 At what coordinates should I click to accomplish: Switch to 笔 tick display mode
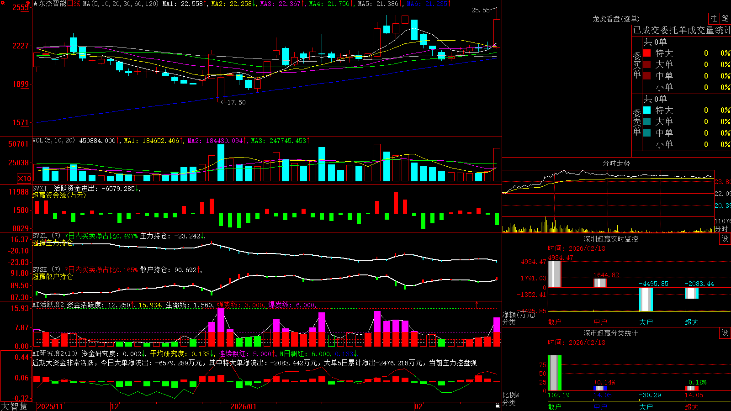[x=726, y=18]
